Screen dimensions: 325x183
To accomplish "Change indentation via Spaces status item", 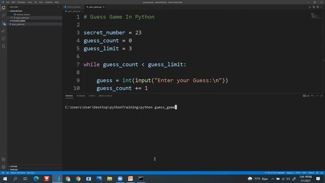I will pos(290,173).
